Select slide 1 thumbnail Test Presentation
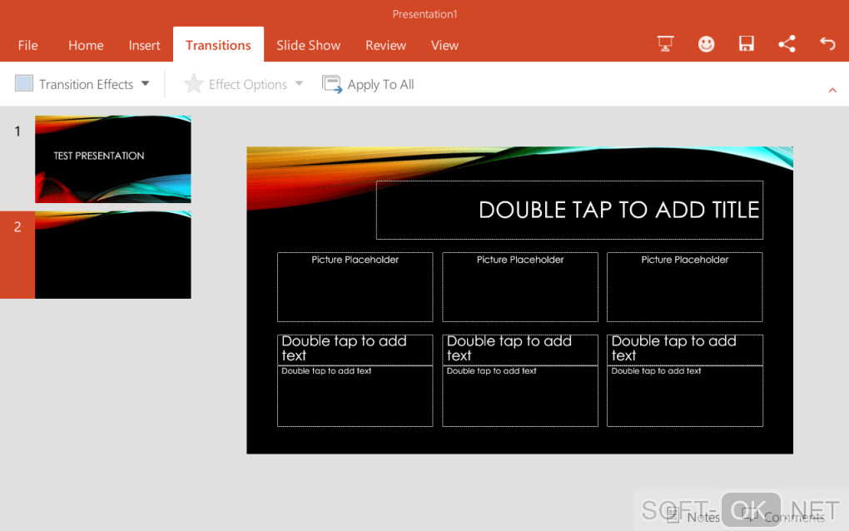This screenshot has height=531, width=849. point(113,159)
